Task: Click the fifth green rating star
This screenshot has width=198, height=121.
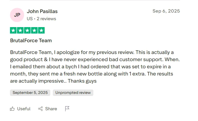Action: 41,30
